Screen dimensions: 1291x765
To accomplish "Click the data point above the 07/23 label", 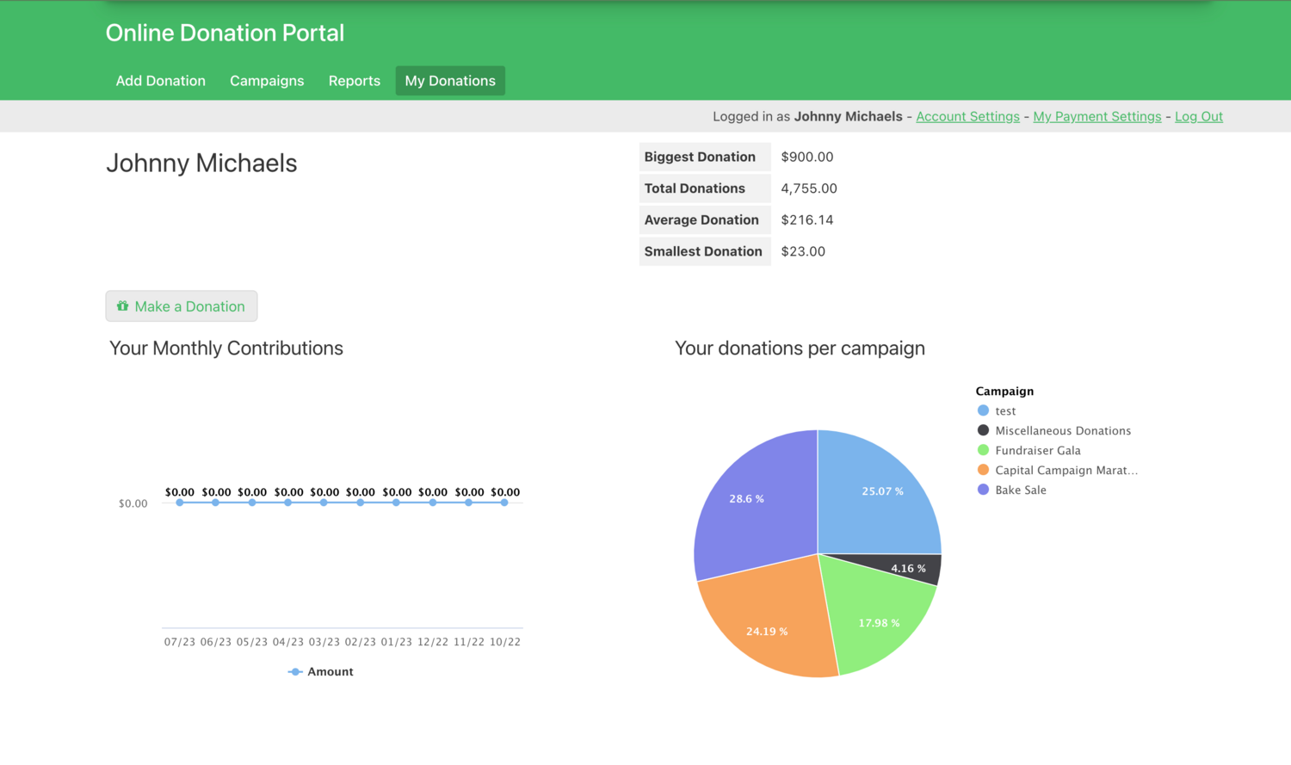I will click(179, 503).
